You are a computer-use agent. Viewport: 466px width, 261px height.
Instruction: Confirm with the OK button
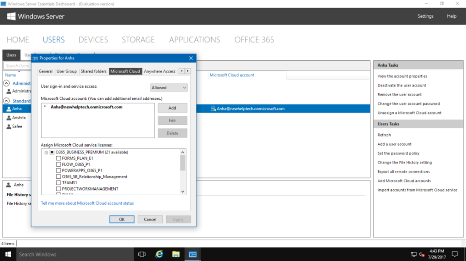click(122, 220)
